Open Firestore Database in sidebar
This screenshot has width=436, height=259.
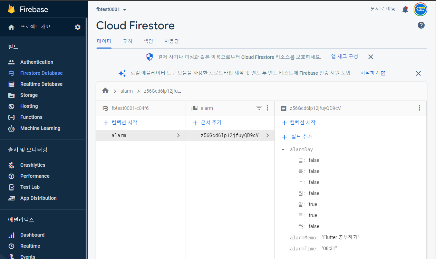pyautogui.click(x=41, y=73)
